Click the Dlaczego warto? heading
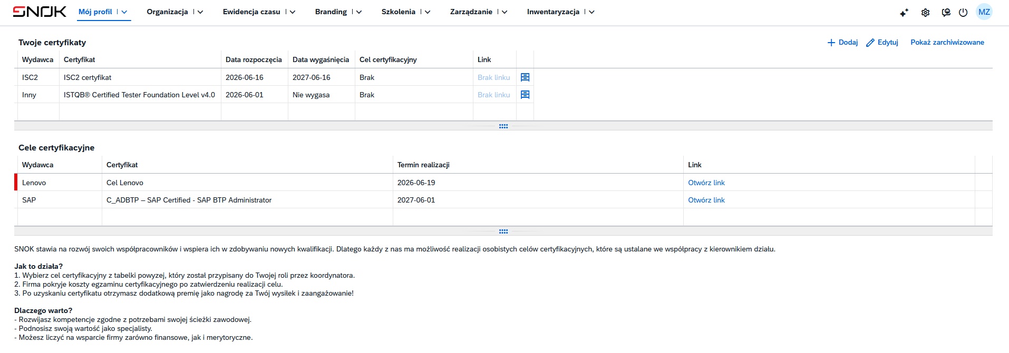Viewport: 1009px width, 353px height. [x=43, y=310]
